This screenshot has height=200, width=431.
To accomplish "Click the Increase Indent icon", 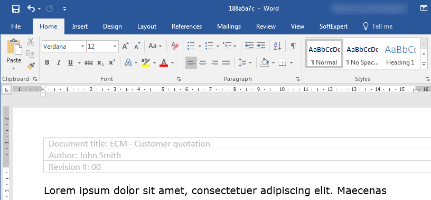I will (x=261, y=46).
